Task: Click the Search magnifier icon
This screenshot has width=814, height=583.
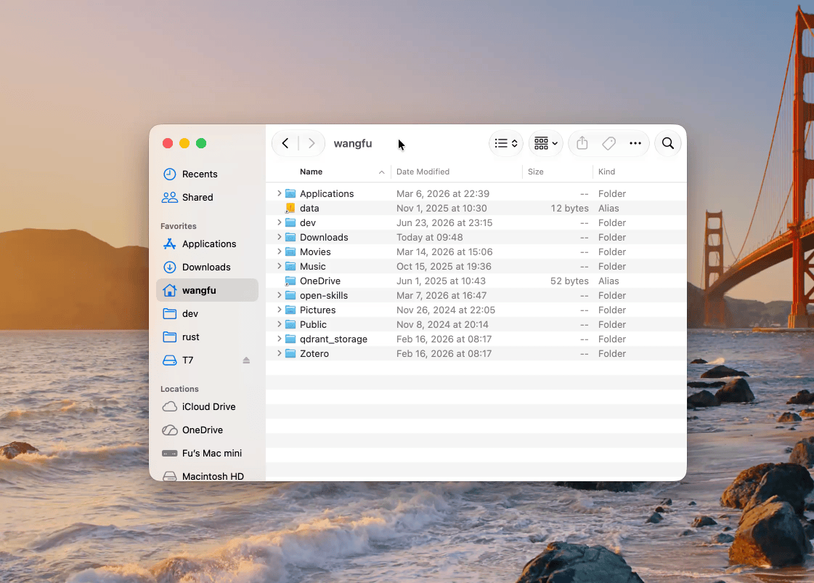Action: click(x=667, y=143)
